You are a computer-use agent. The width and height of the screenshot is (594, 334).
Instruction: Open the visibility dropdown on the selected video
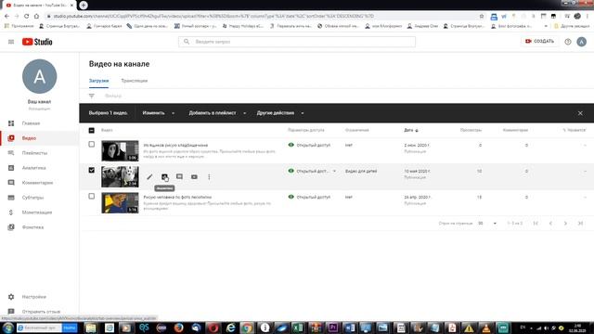pos(334,171)
